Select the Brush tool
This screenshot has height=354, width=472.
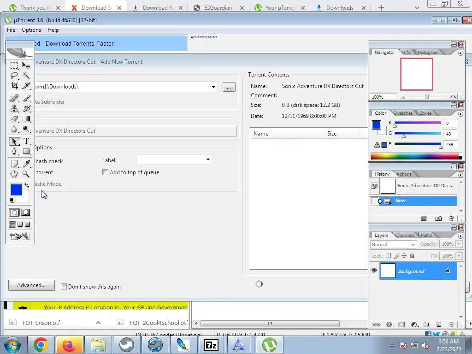[26, 99]
